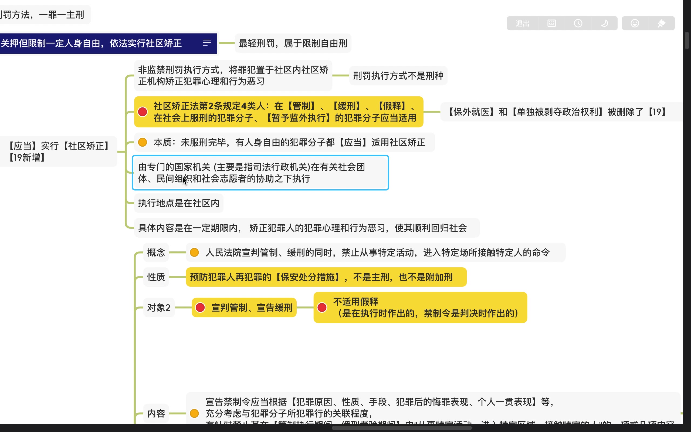This screenshot has width=691, height=432.
Task: Select the 对象2 node
Action: [x=159, y=308]
